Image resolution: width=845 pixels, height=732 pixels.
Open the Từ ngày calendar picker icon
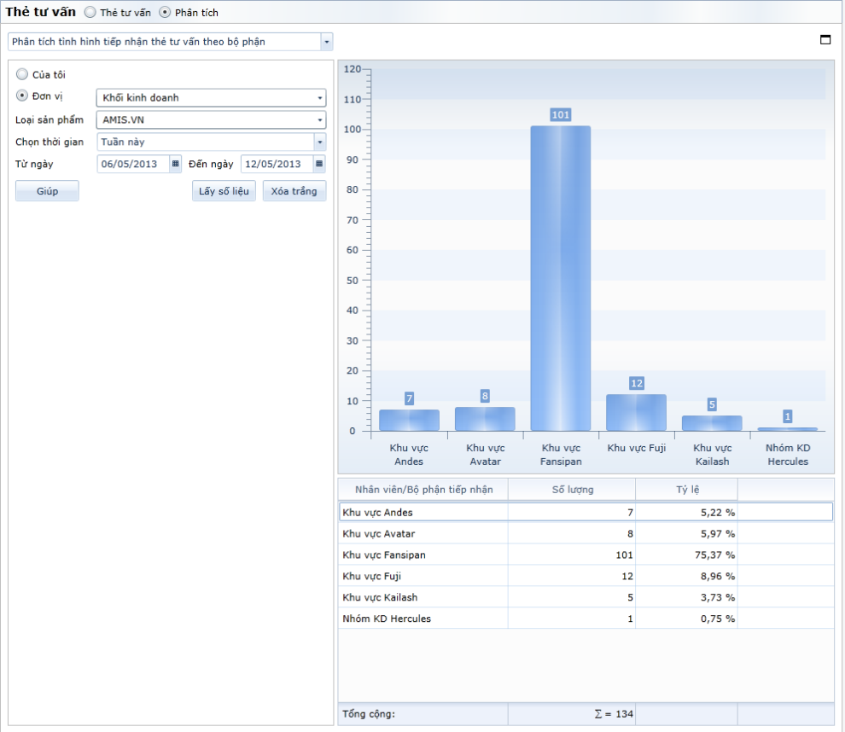[176, 164]
